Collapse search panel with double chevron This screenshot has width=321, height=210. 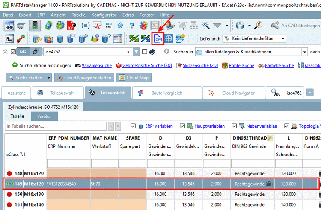click(x=5, y=52)
